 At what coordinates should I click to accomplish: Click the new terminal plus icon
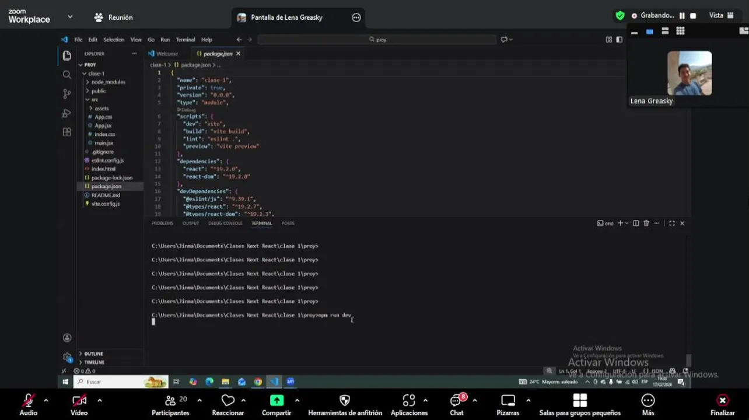[620, 223]
